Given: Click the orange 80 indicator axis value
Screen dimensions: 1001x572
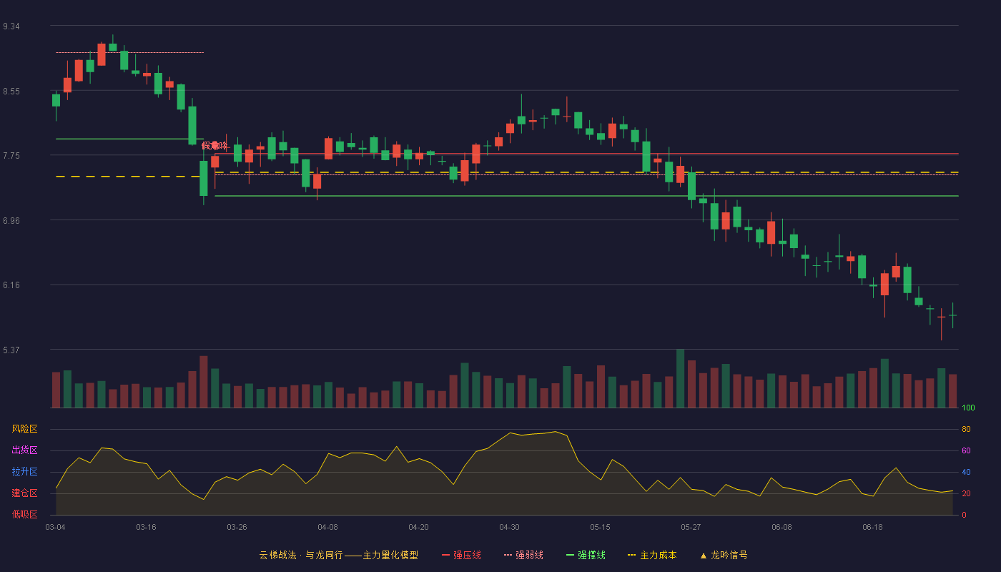Looking at the screenshot, I should click(966, 429).
